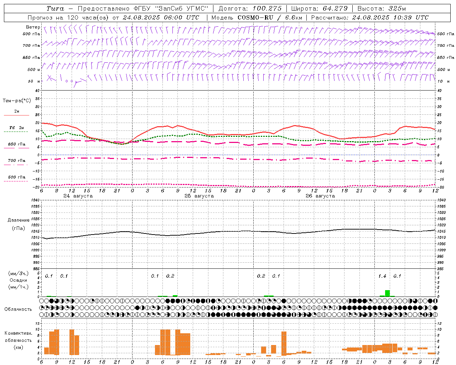Click the "(мм/1ч.)" precipitation unit label
The height and width of the screenshot is (365, 456).
[19, 287]
